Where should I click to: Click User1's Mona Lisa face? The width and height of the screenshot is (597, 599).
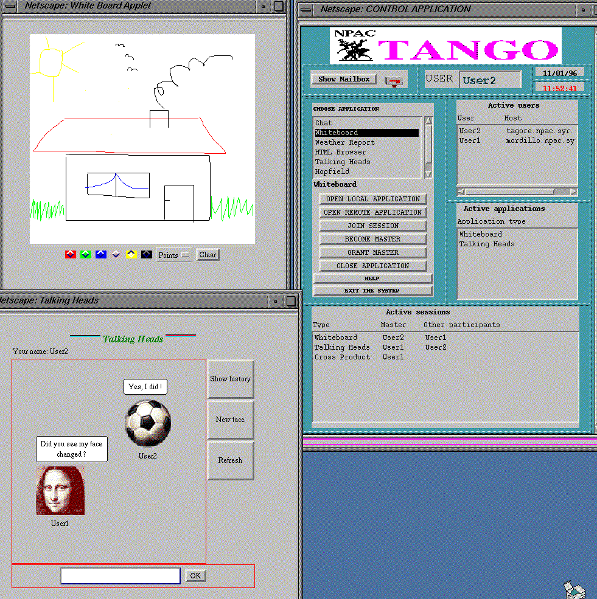pos(60,491)
